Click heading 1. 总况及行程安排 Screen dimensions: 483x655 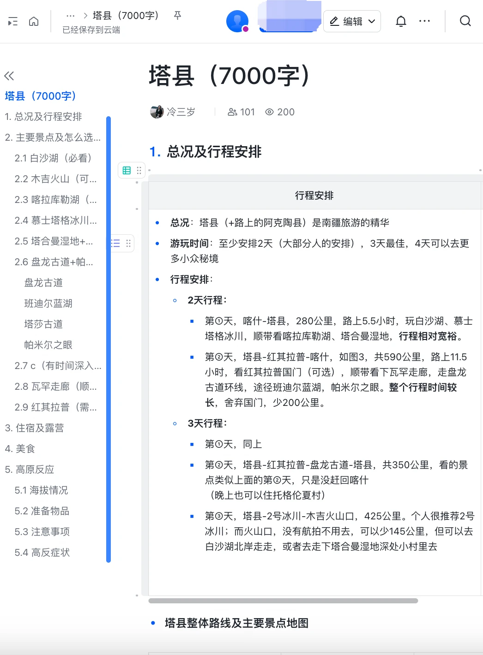[x=205, y=151]
